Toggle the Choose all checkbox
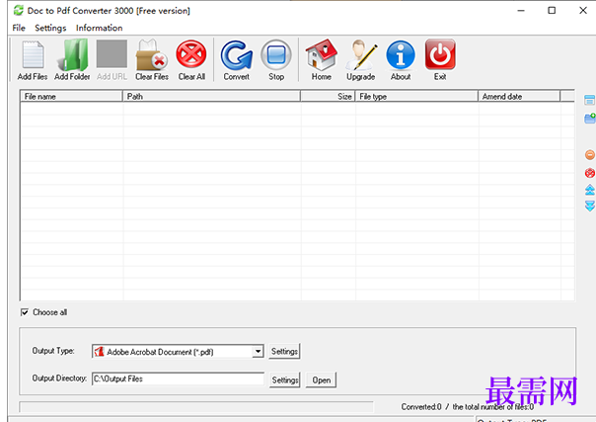Image resolution: width=596 pixels, height=422 pixels. [x=25, y=312]
